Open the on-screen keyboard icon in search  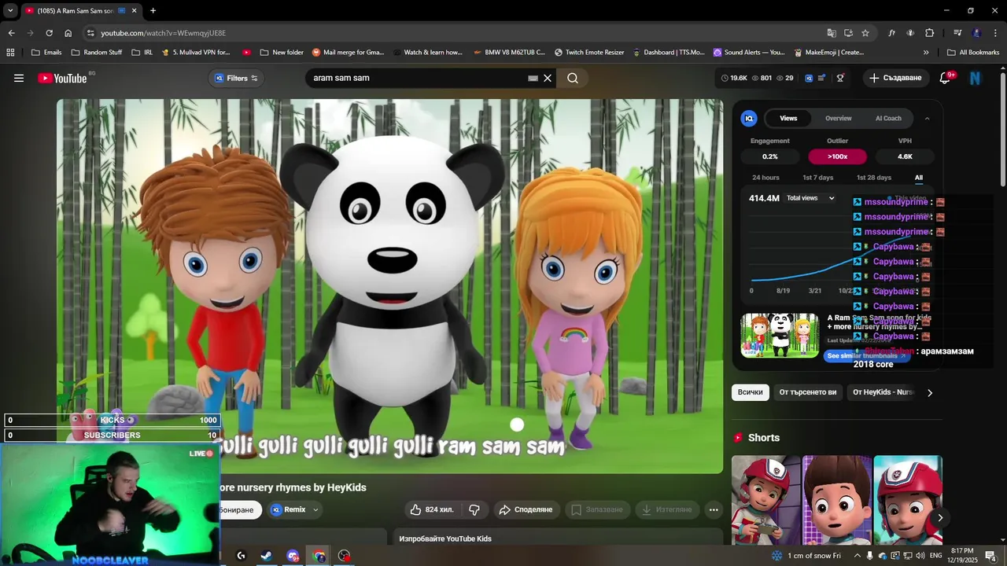[x=533, y=78]
